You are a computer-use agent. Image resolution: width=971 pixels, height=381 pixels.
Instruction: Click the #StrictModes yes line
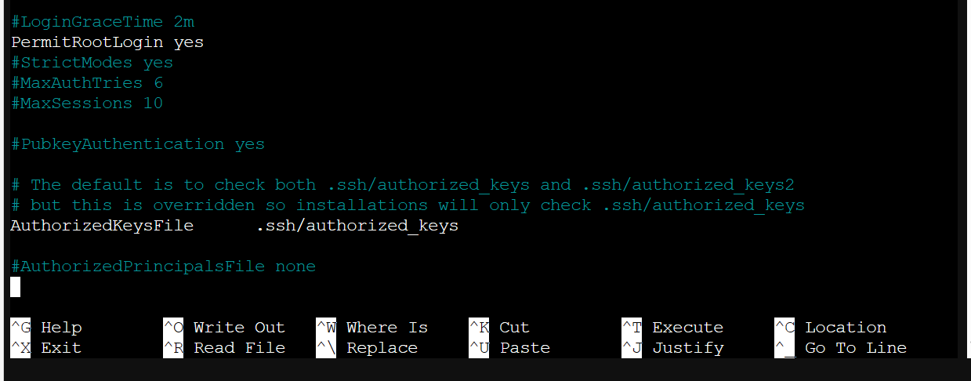(92, 63)
